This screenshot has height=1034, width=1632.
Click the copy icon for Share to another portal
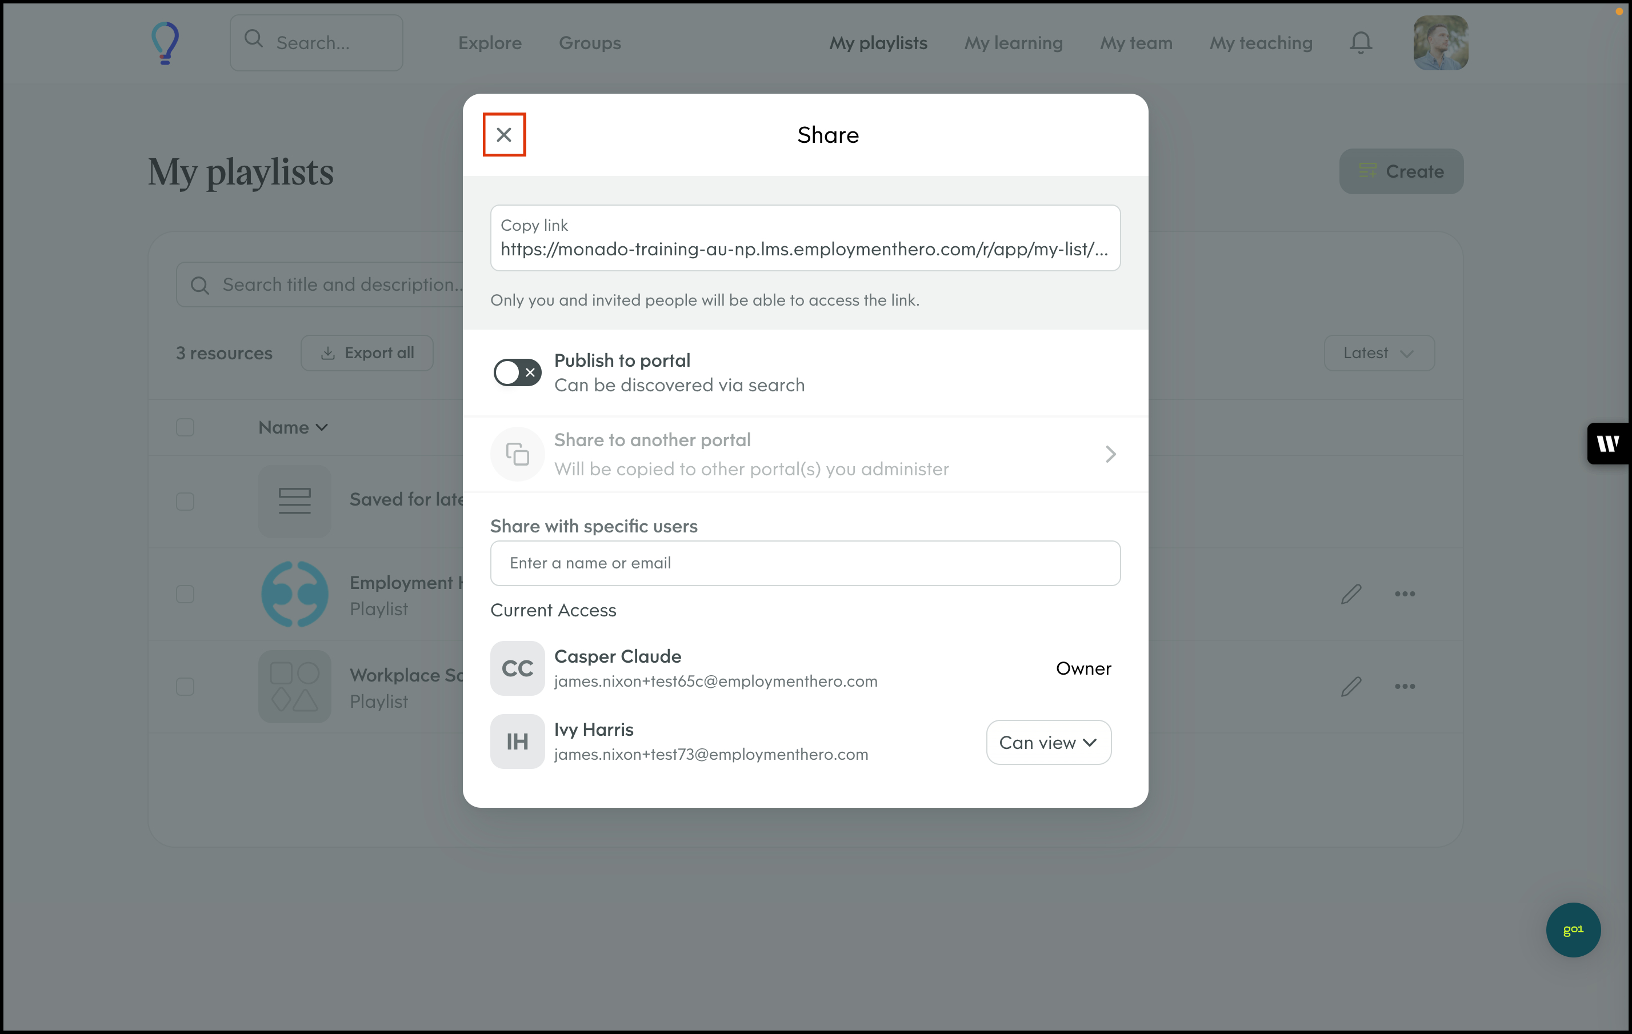(x=517, y=454)
